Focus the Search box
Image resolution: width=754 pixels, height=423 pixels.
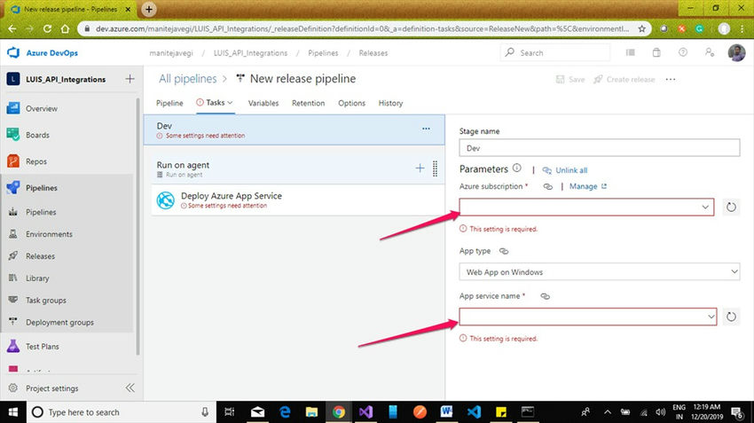coord(555,53)
